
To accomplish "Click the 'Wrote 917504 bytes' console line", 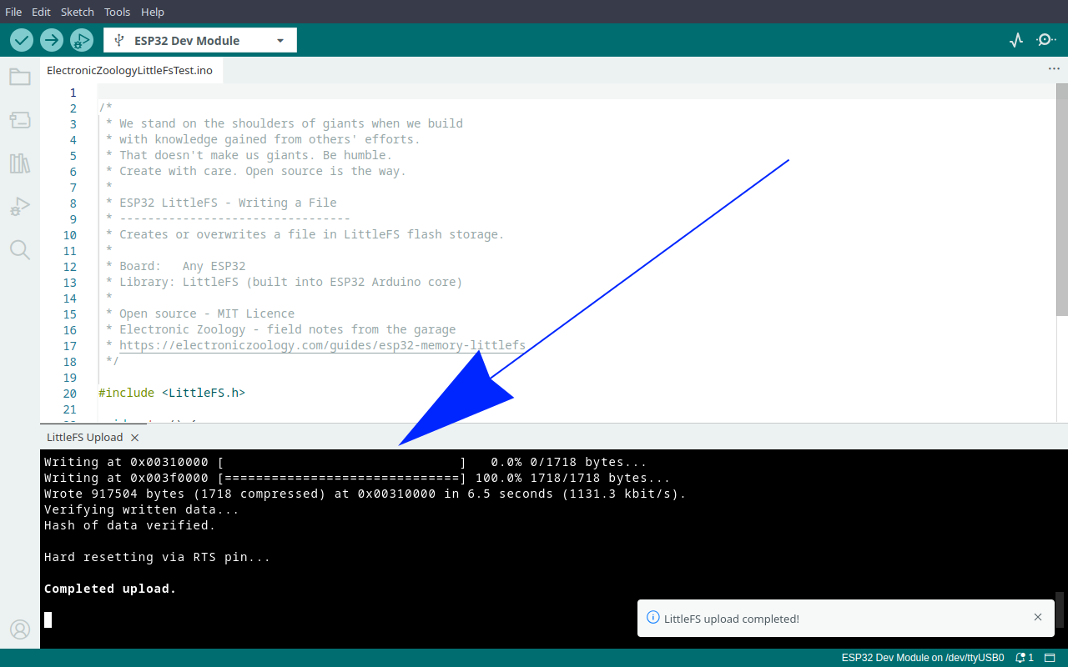I will coord(365,494).
